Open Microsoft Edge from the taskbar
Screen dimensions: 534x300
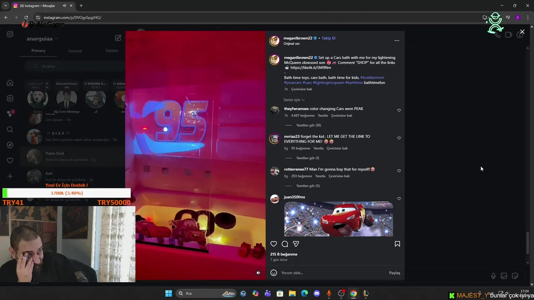305,293
